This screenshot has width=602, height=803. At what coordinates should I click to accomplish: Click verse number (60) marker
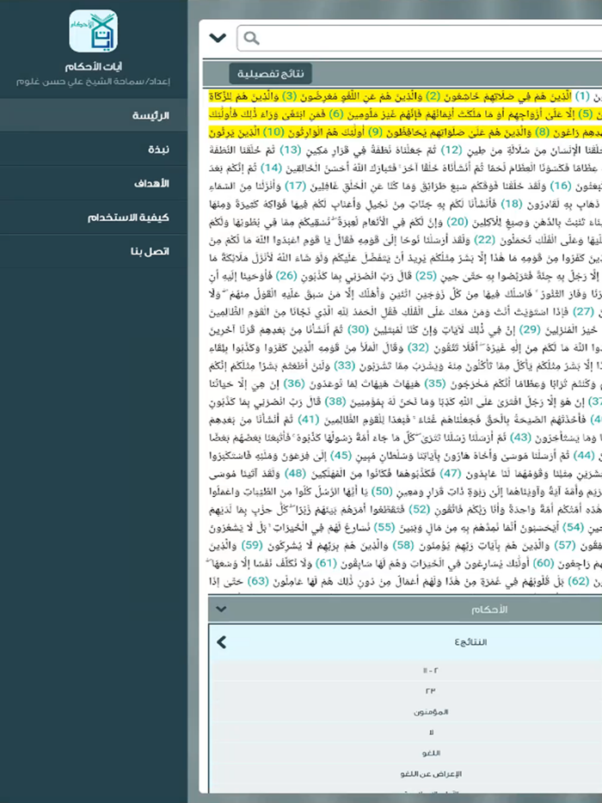coord(544,562)
